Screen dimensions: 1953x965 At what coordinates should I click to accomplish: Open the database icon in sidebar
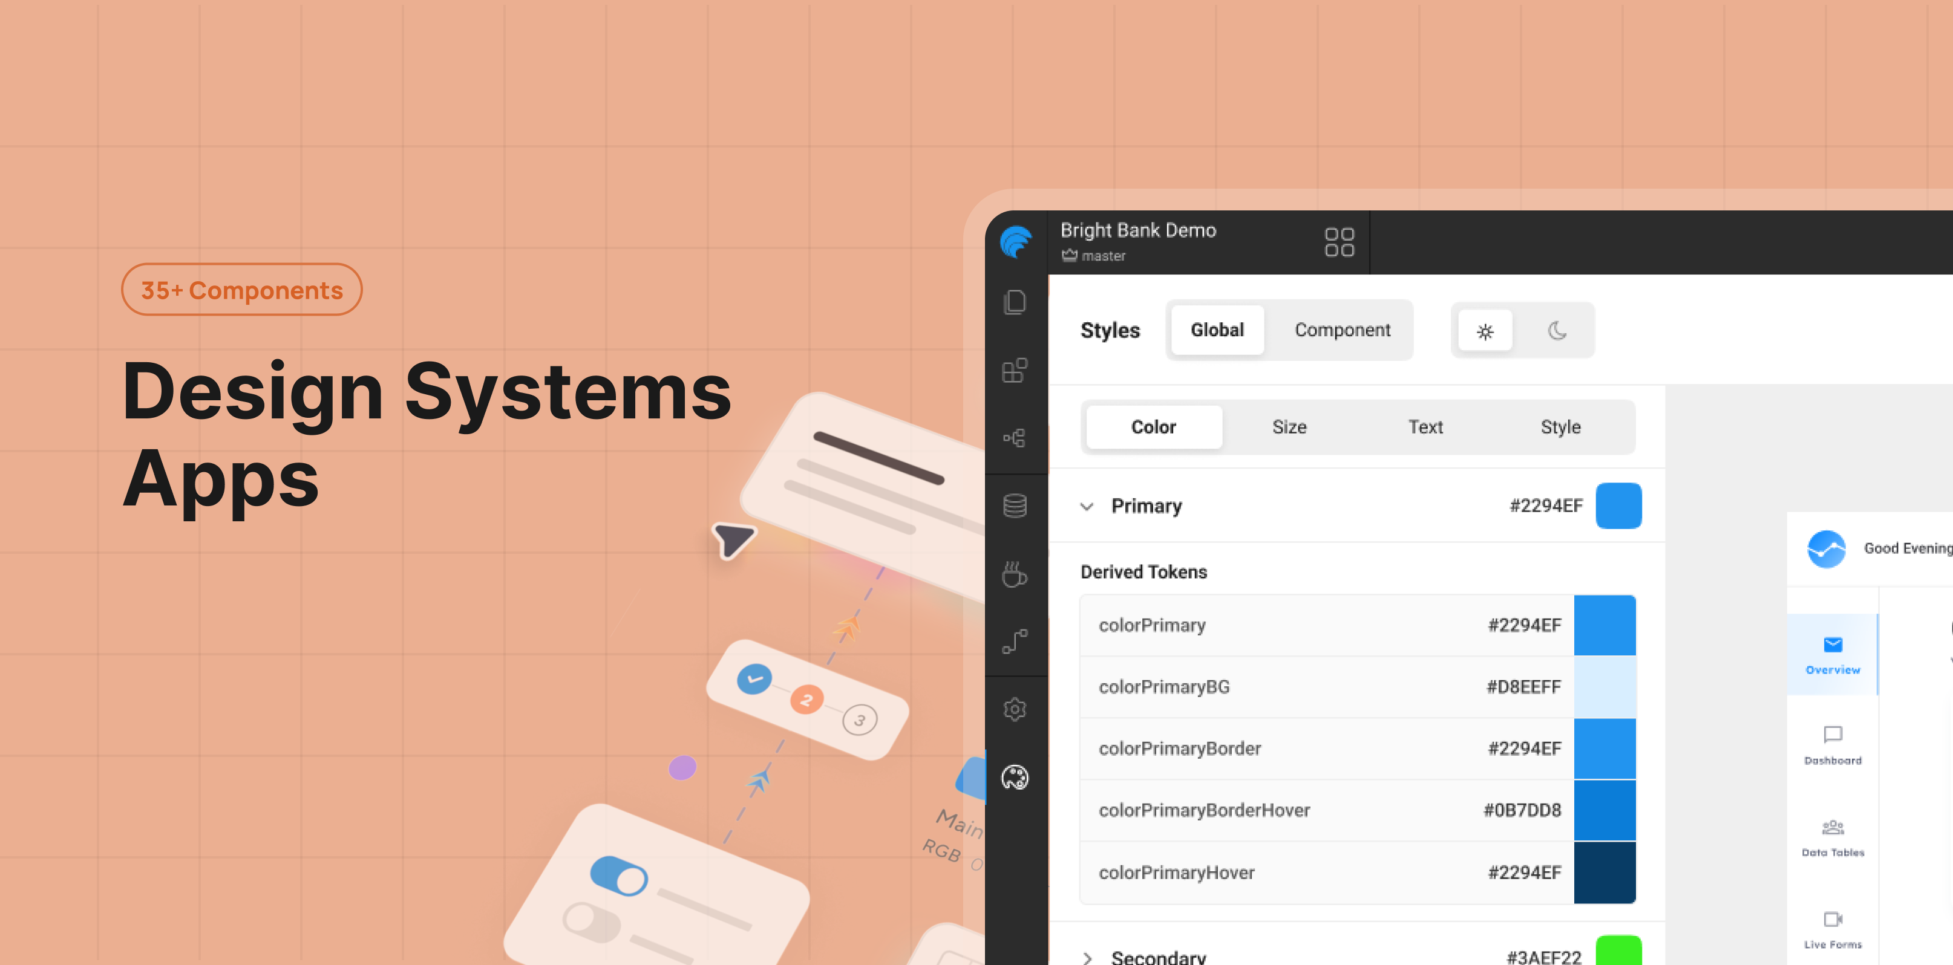tap(1015, 505)
